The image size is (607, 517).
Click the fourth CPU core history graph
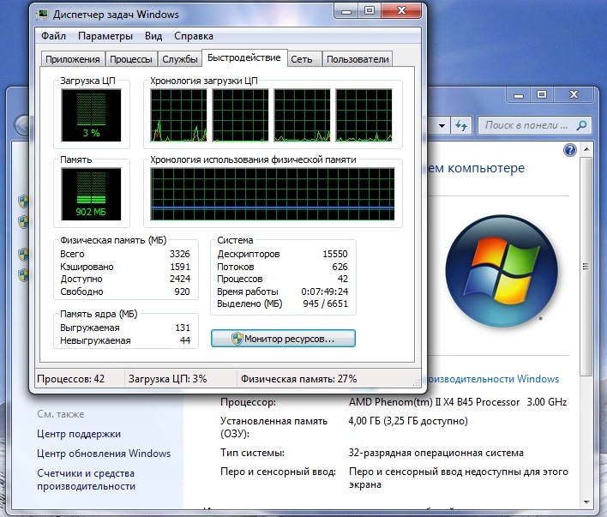(x=364, y=116)
